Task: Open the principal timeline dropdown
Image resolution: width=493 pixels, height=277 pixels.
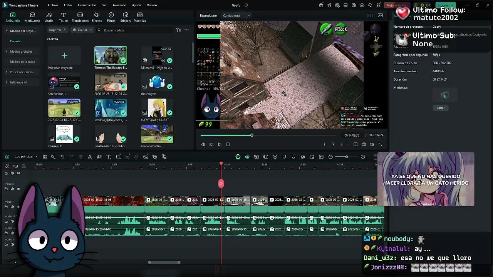Action: [x=25, y=157]
